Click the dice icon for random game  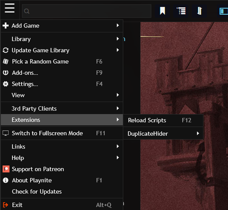tap(6, 61)
